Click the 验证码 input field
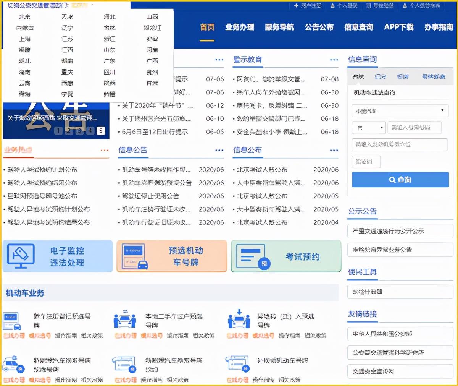The height and width of the screenshot is (386, 458). coord(366,161)
